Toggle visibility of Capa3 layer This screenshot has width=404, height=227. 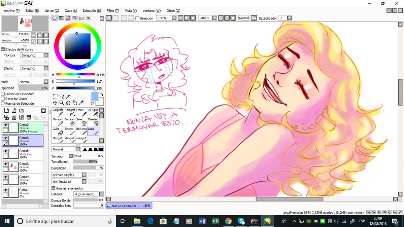(x=5, y=164)
